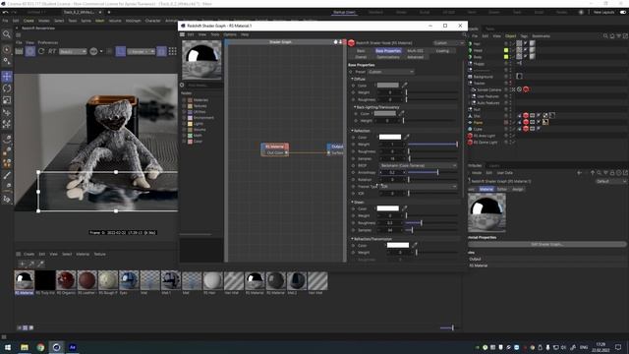
Task: Click the paint brush tool in left toolbar
Action: coord(7,175)
